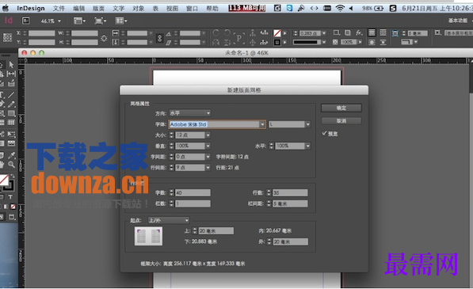Click the reference point locator grid
Image resolution: width=473 pixels, height=289 pixels.
(7, 38)
